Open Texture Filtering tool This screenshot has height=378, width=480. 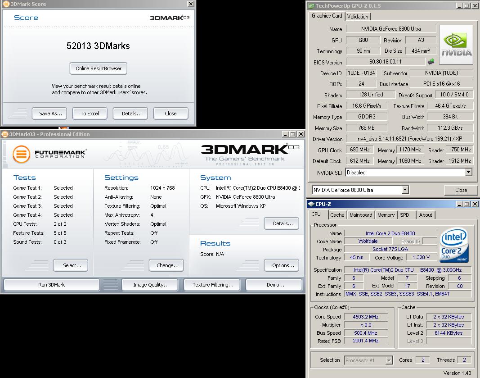click(213, 284)
